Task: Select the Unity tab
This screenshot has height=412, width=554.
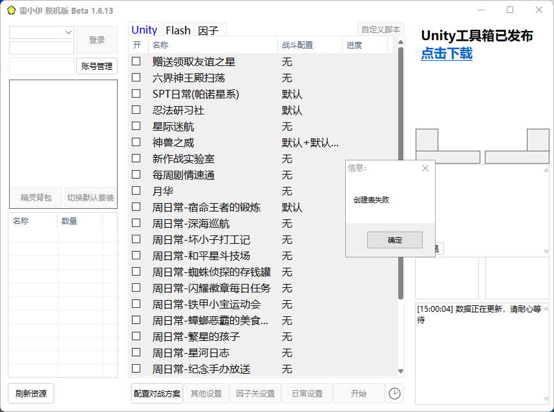Action: point(145,30)
